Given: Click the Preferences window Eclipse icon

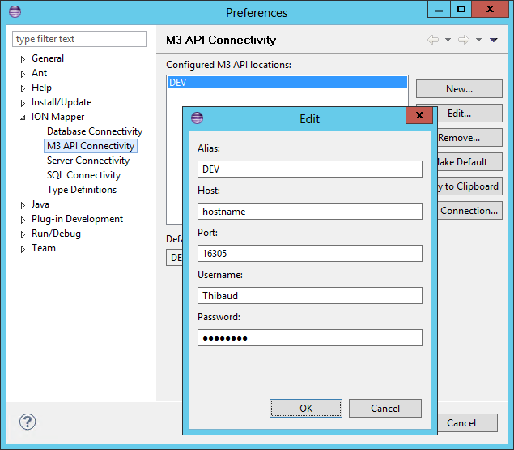Looking at the screenshot, I should coord(15,12).
